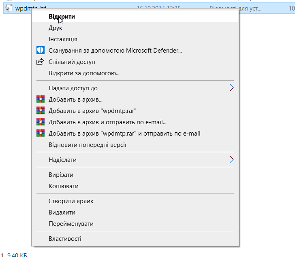This screenshot has height=257, width=295.
Task: Click WinRAR icon beside Добавить в архив "wpdmtp.rar"
Action: [41, 110]
